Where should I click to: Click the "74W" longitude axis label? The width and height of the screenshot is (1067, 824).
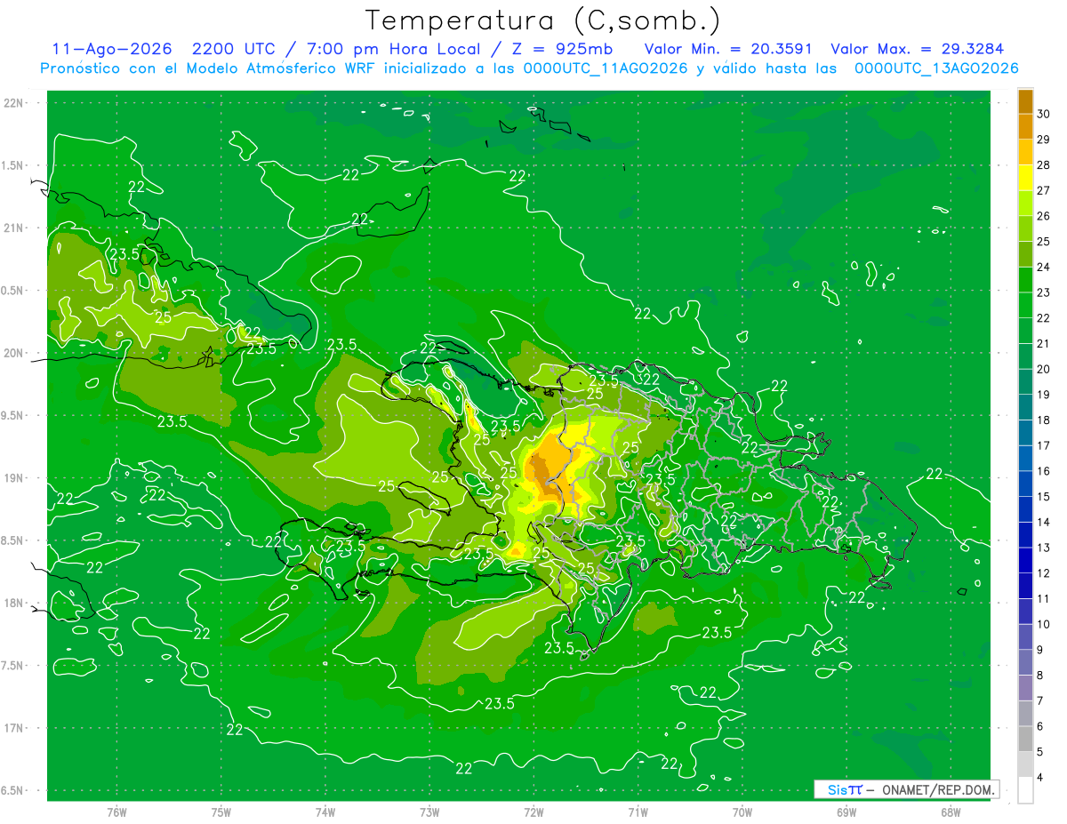pyautogui.click(x=325, y=812)
